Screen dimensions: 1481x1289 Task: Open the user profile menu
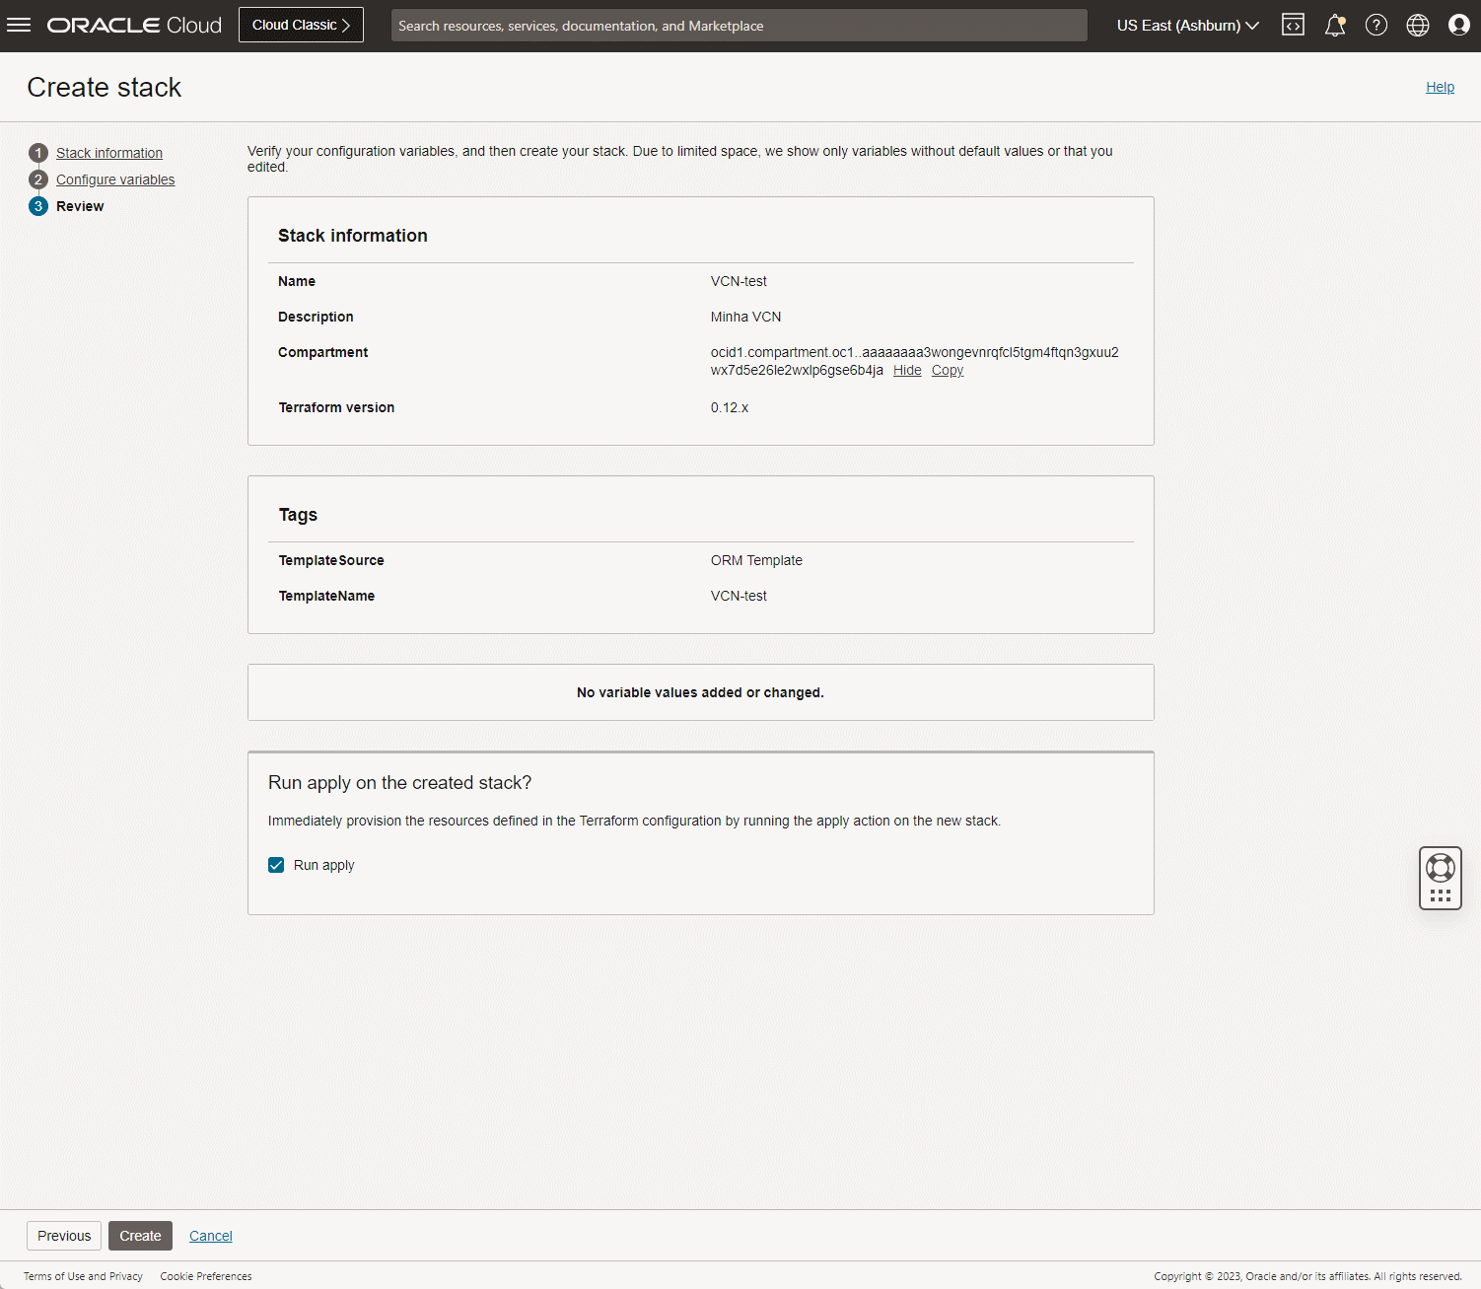tap(1459, 26)
